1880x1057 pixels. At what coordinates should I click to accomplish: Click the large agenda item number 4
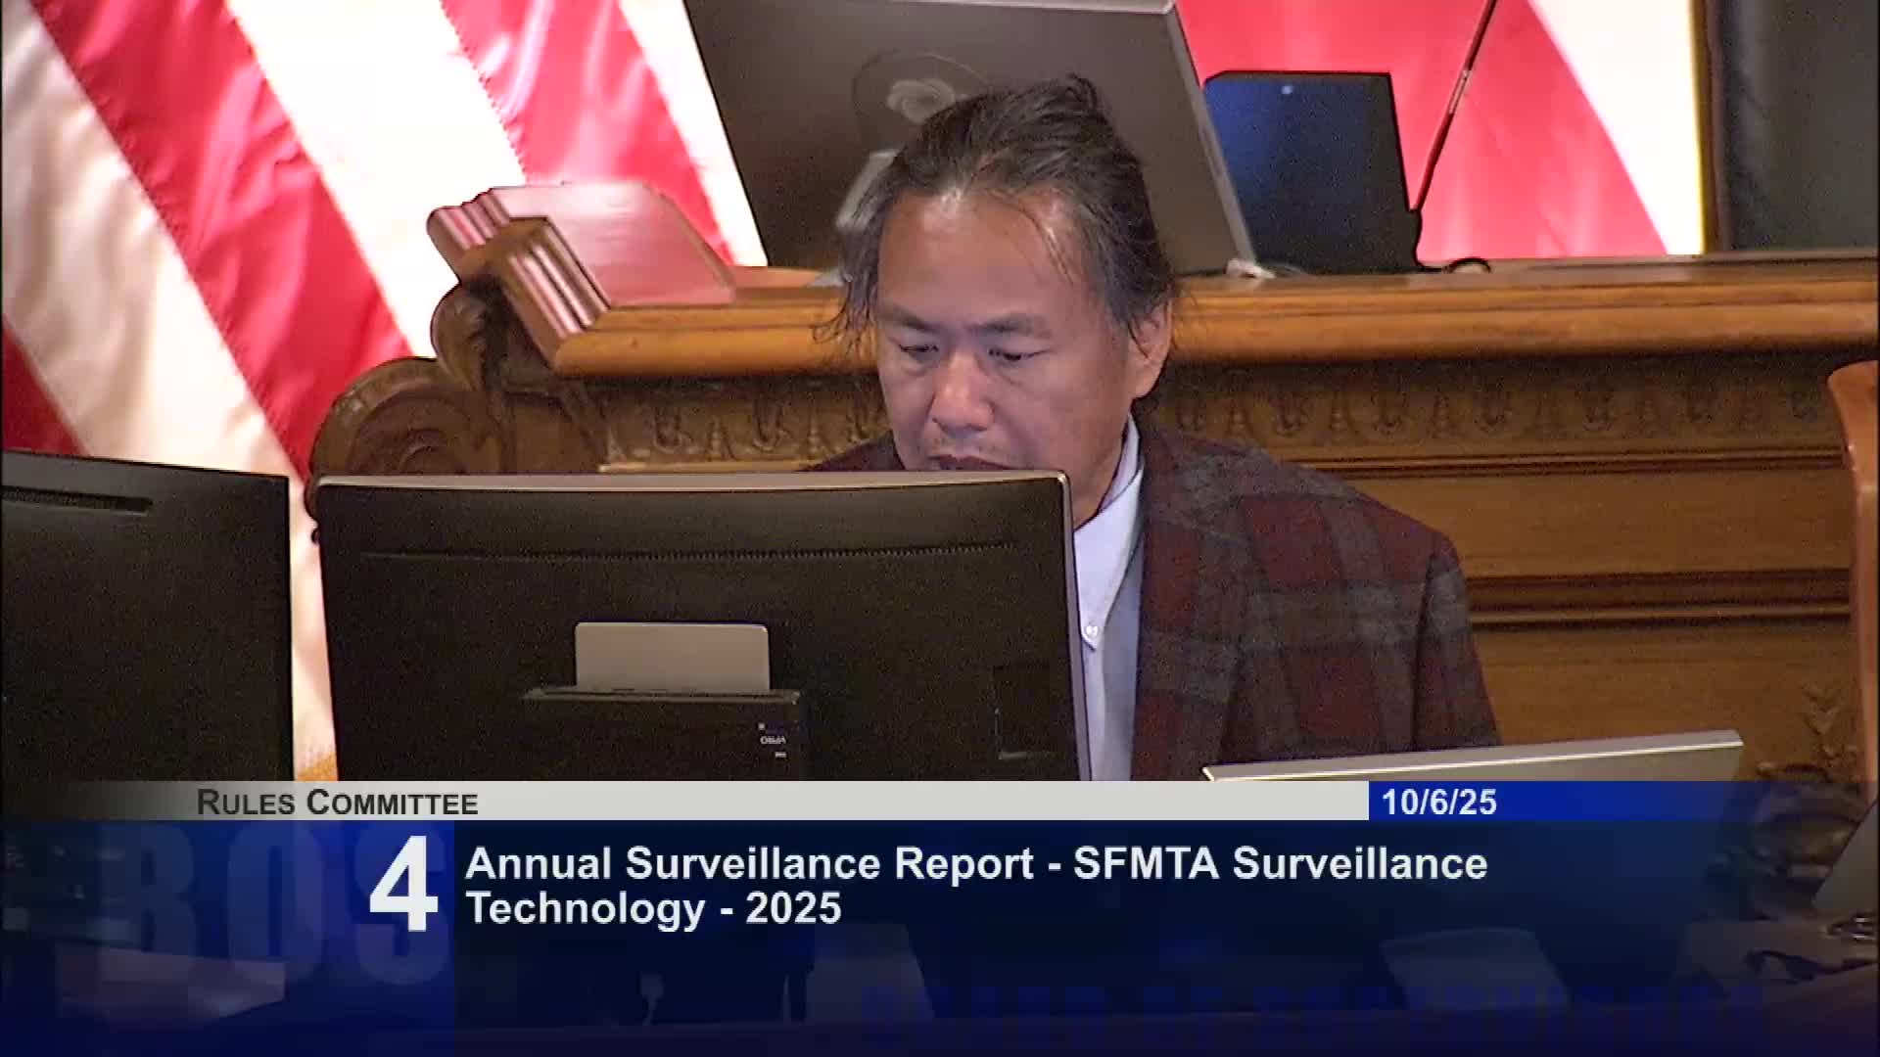pyautogui.click(x=403, y=888)
